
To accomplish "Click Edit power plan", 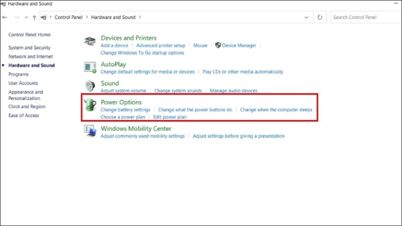I will [x=170, y=117].
